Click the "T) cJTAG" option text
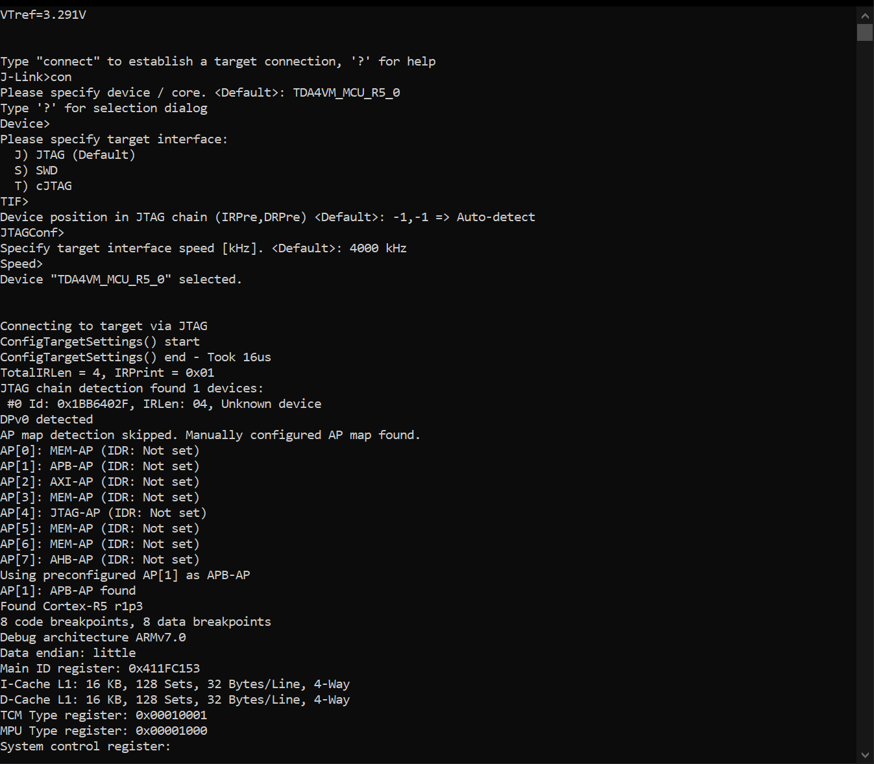 (43, 186)
